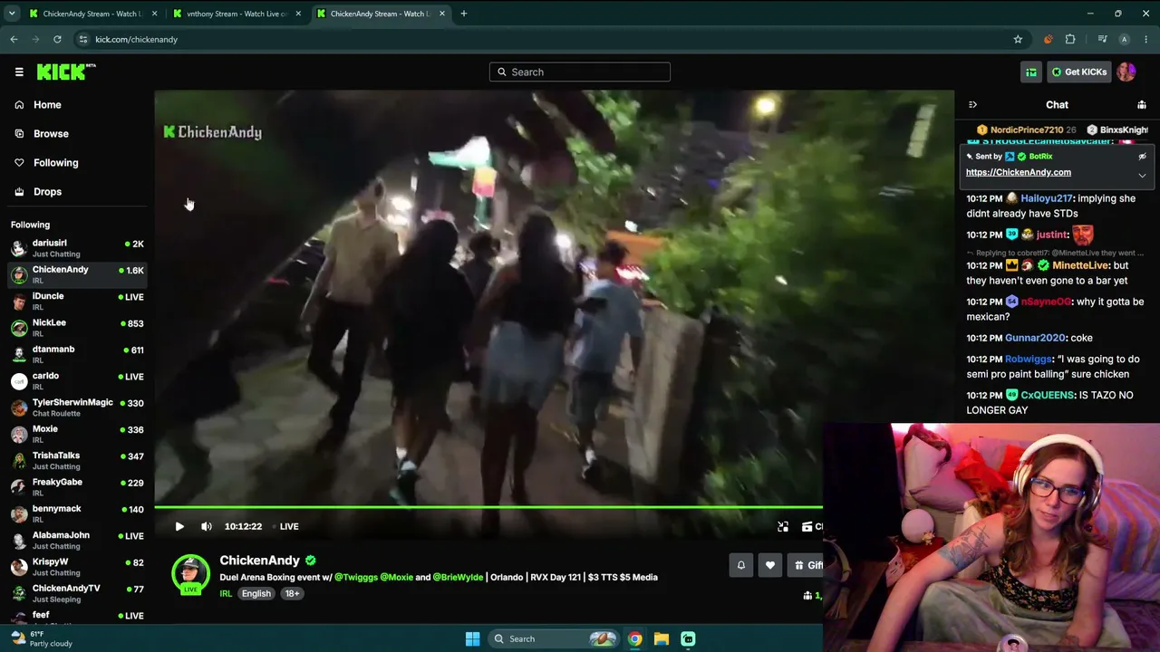Screen dimensions: 1160x652
Task: Open the @BrieWylde mention link
Action: pos(458,577)
